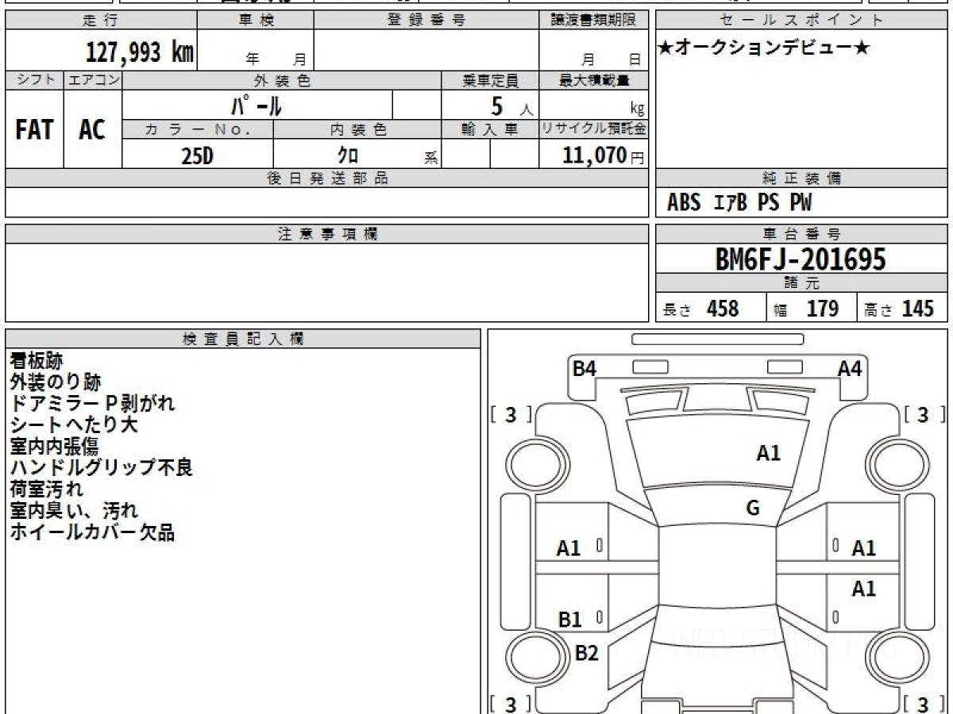The width and height of the screenshot is (953, 714).
Task: Click the B2 mark near the rear wheel
Action: click(x=586, y=654)
